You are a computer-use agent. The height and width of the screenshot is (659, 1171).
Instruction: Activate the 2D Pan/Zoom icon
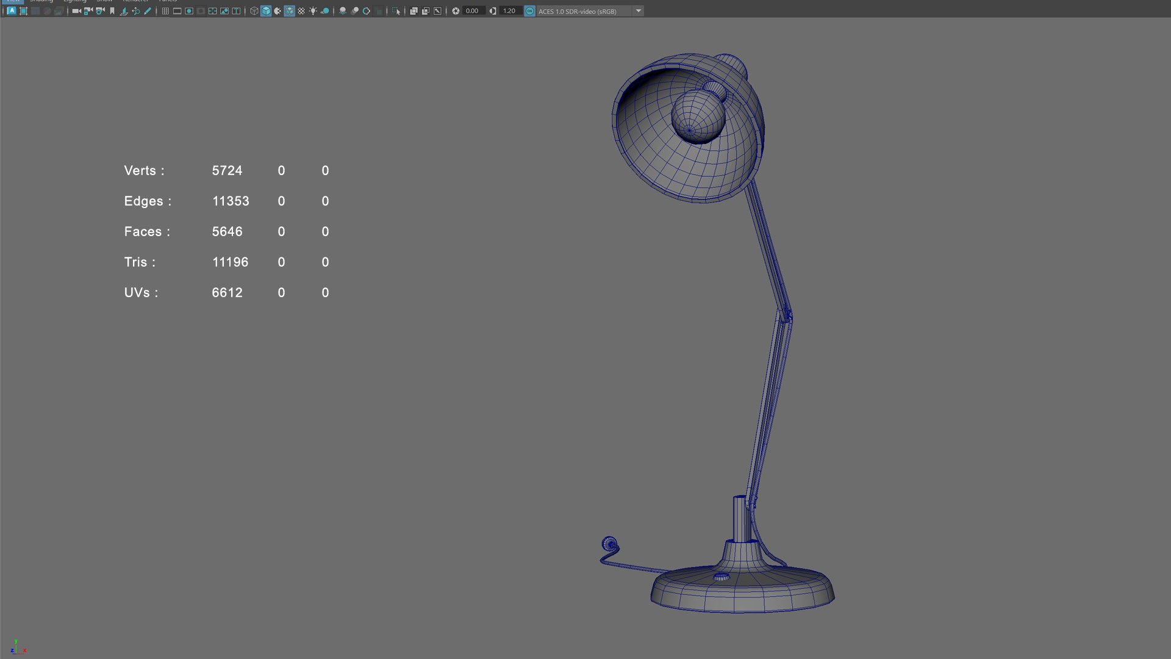135,11
